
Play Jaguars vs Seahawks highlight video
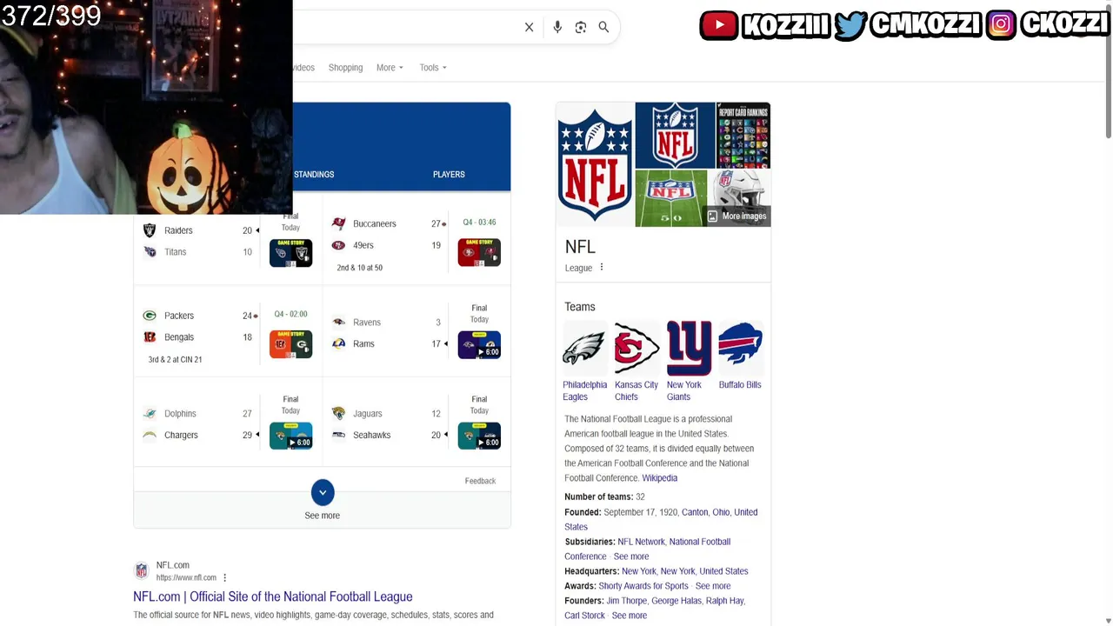click(479, 436)
